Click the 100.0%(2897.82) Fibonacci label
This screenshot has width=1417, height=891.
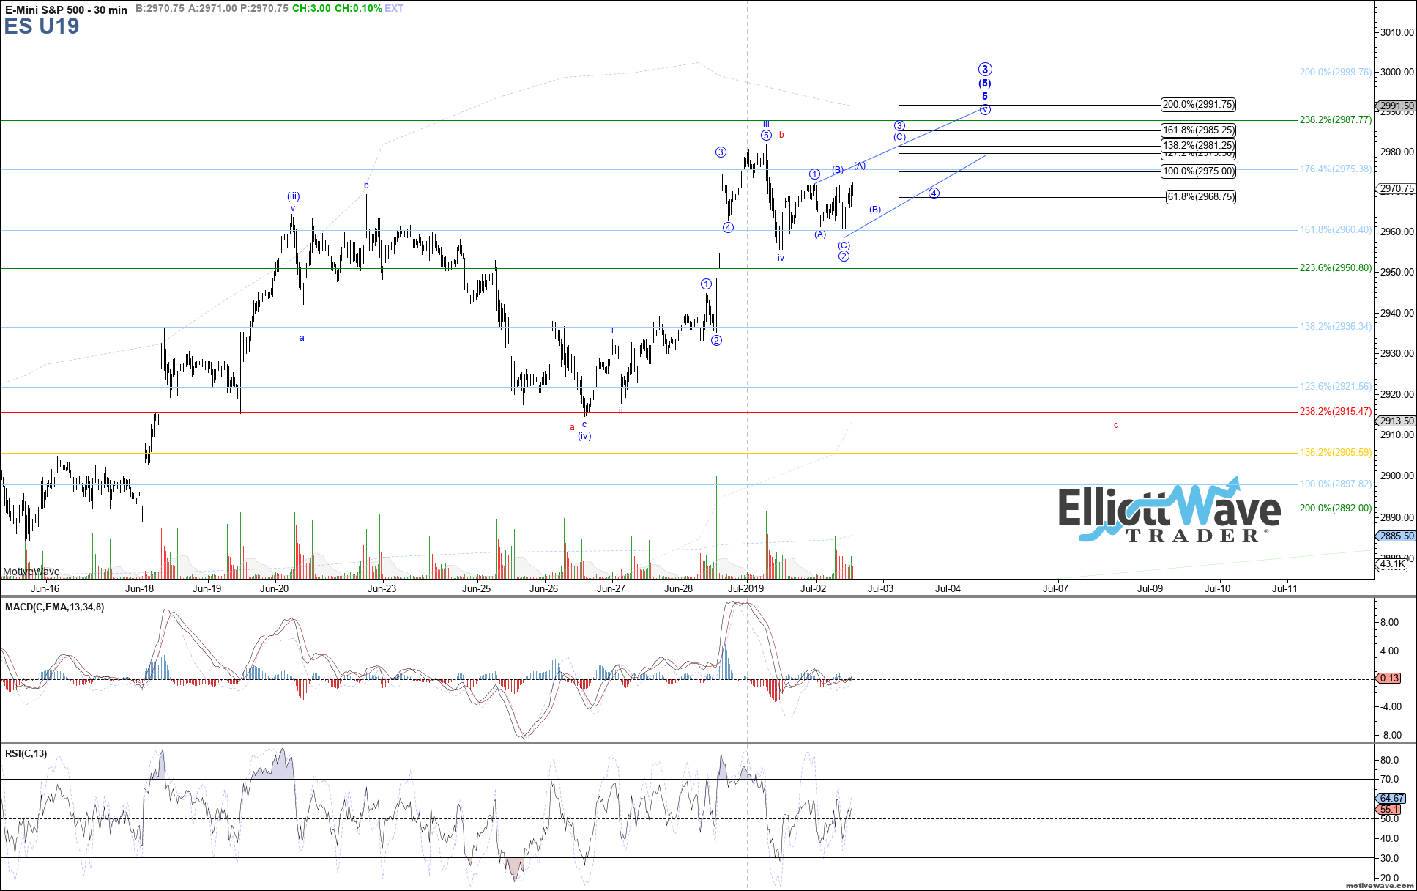coord(1336,484)
